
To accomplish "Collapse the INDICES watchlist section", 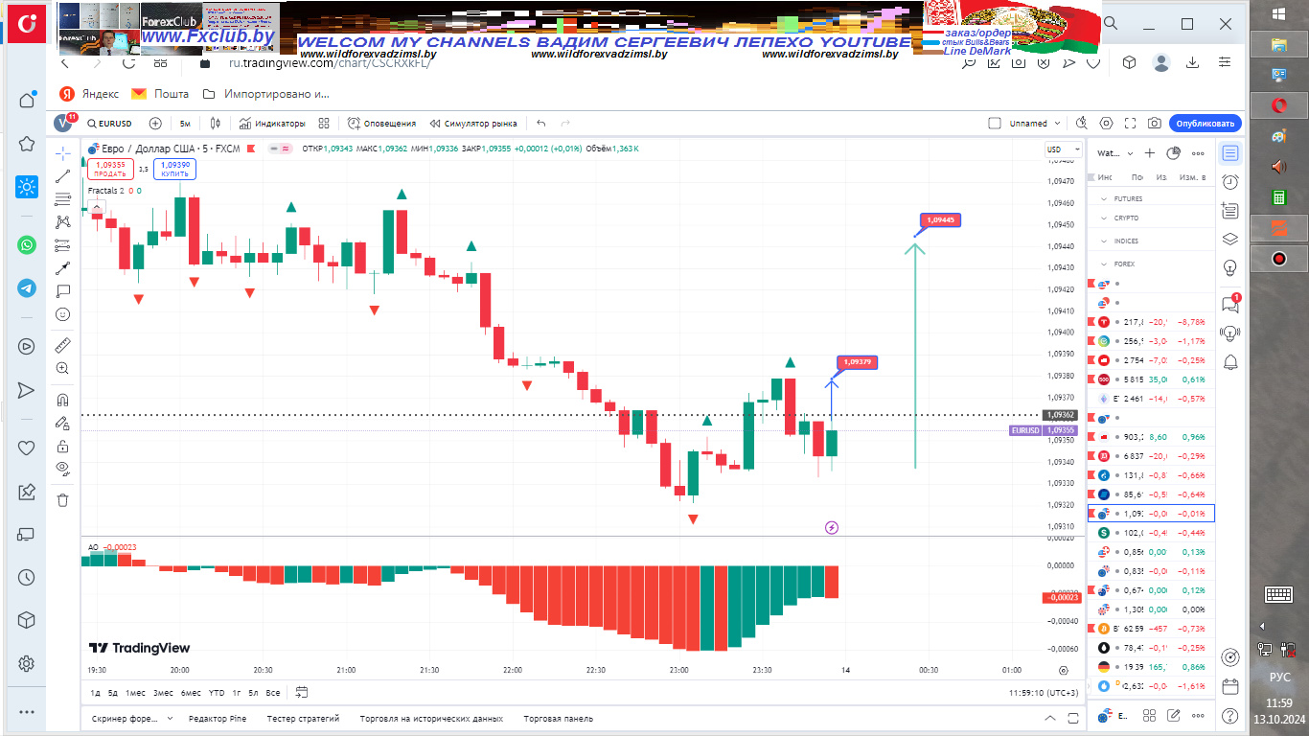I will (1104, 241).
